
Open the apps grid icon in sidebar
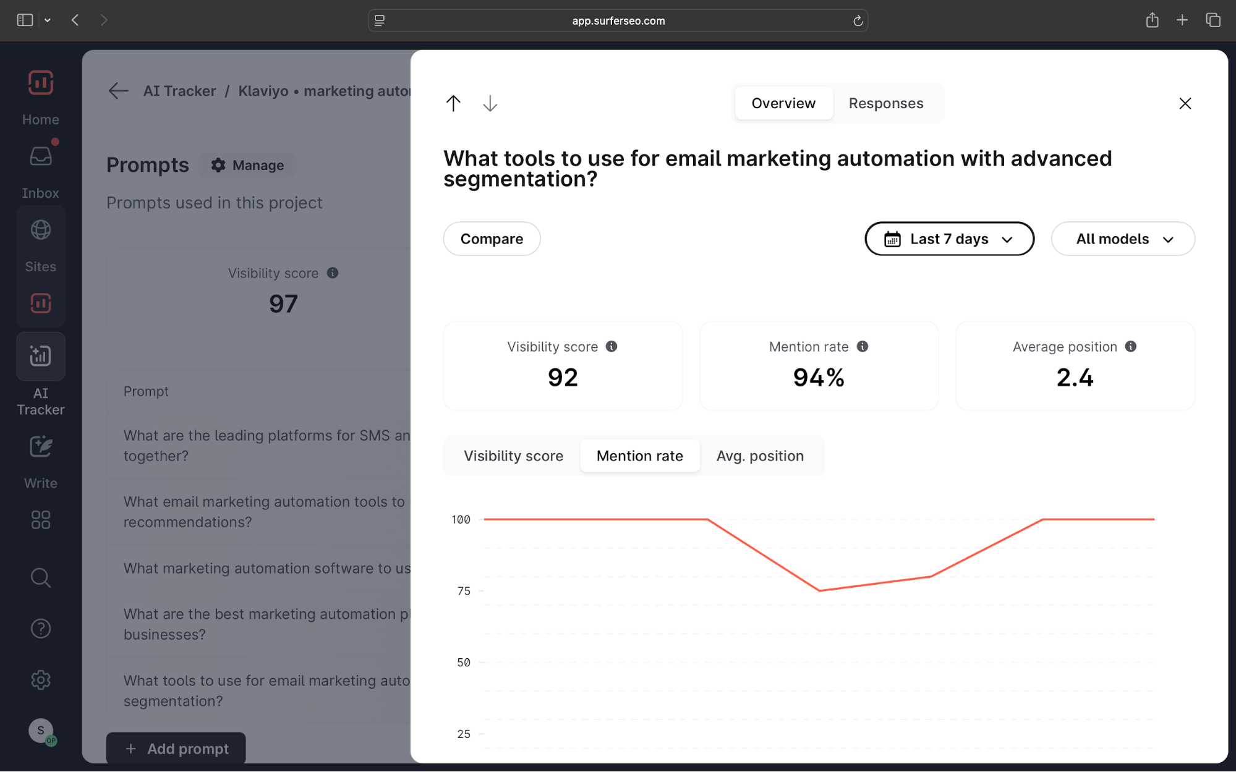click(41, 520)
